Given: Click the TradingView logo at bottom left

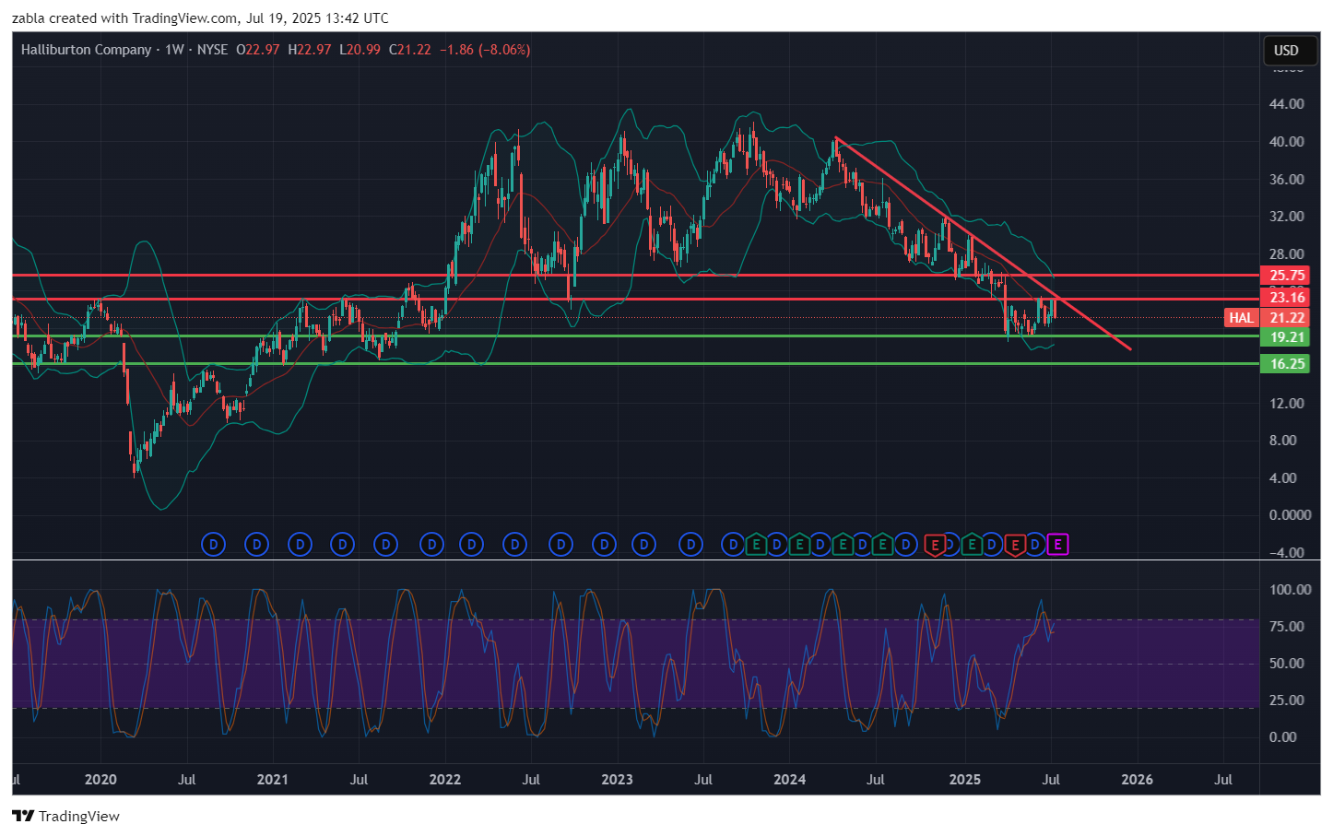Looking at the screenshot, I should click(65, 816).
